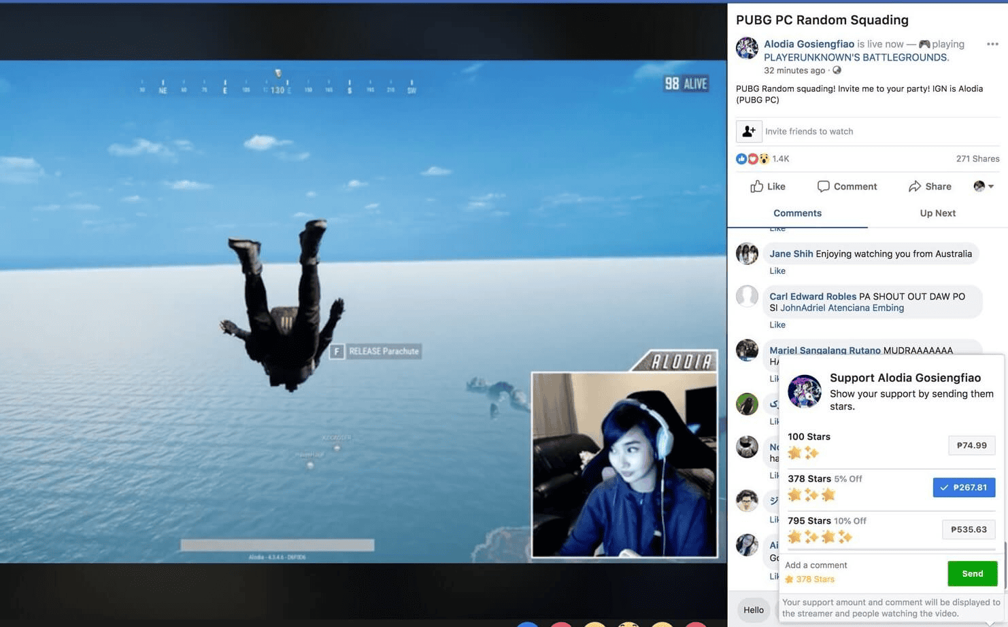
Task: Open PLAYERUNKNOWN'S BATTLEGROUNDS game link
Action: pyautogui.click(x=855, y=58)
